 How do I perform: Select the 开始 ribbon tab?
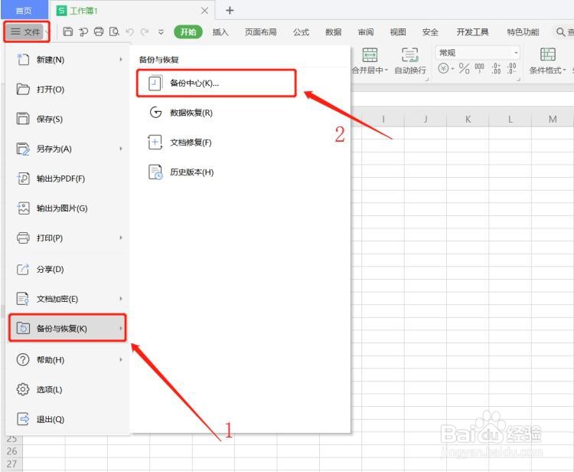click(188, 32)
